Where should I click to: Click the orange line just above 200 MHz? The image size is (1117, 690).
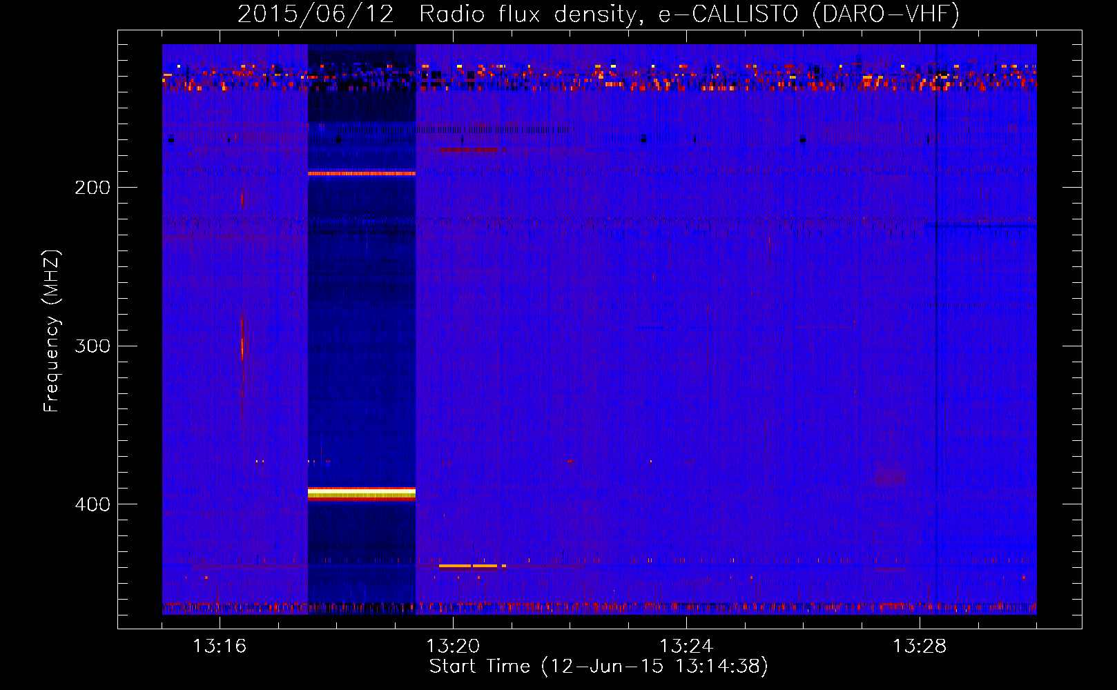(x=362, y=174)
